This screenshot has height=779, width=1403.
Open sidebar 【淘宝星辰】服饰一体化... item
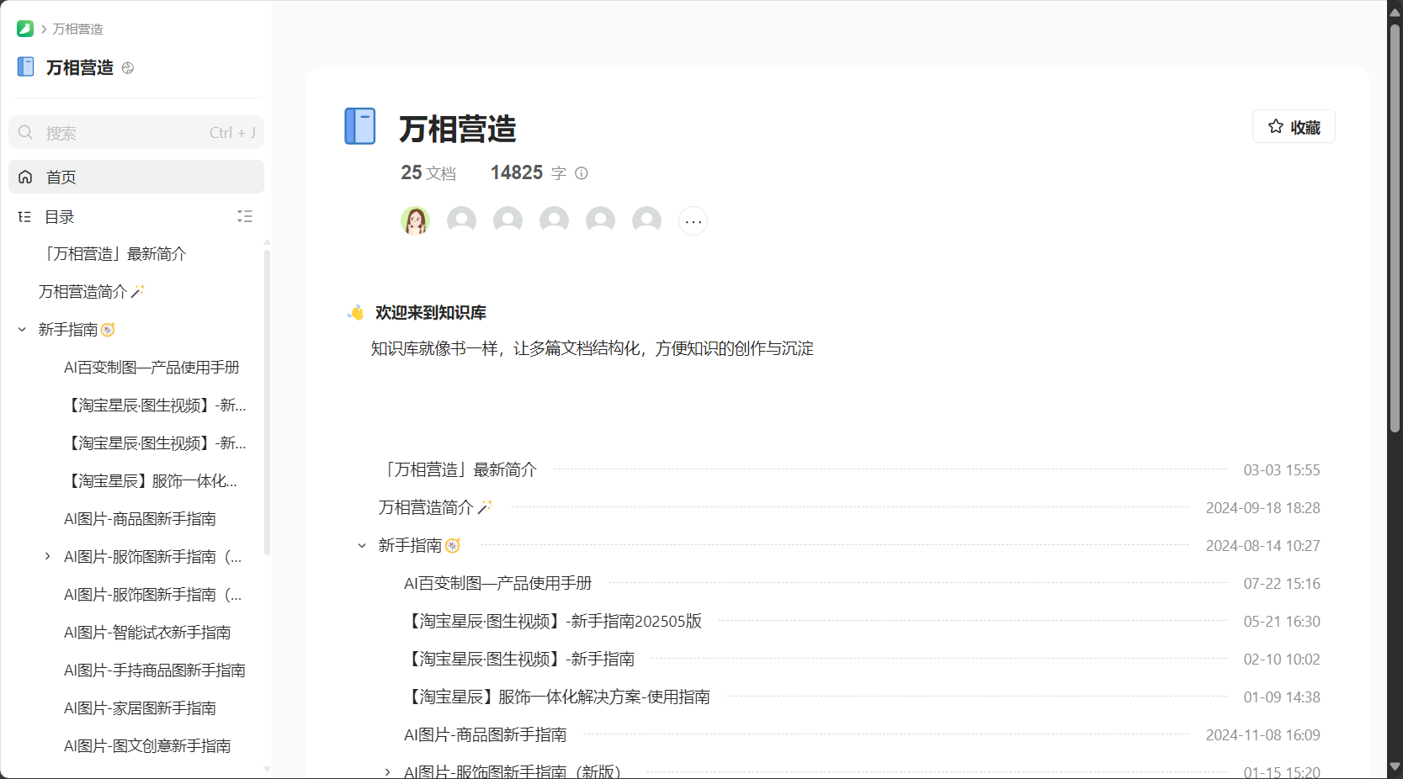coord(151,480)
